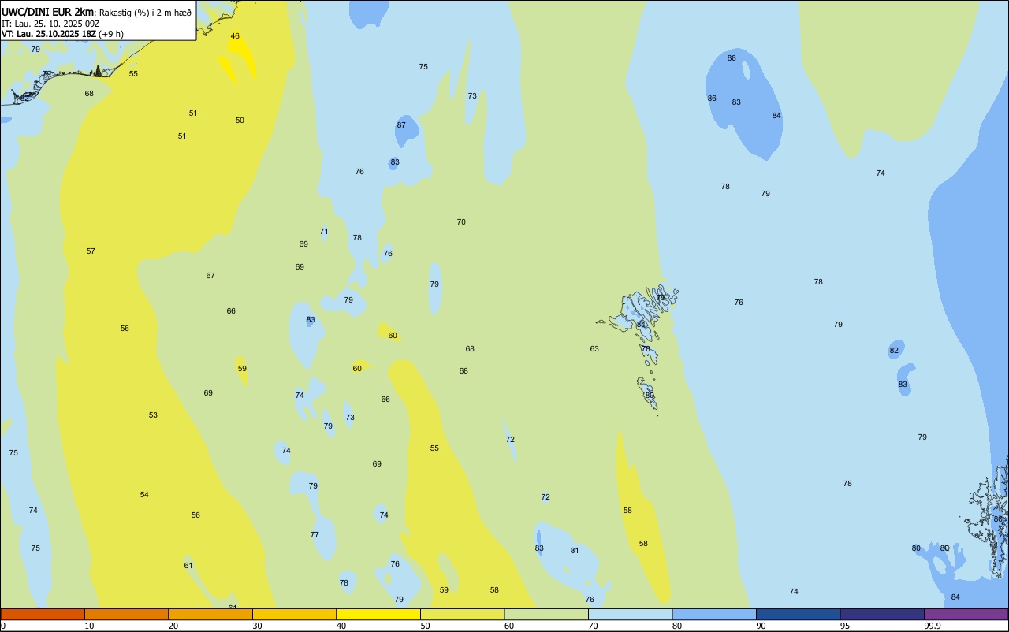Click the "VT: Lau. 25.10.2025 18Z" line

click(49, 34)
